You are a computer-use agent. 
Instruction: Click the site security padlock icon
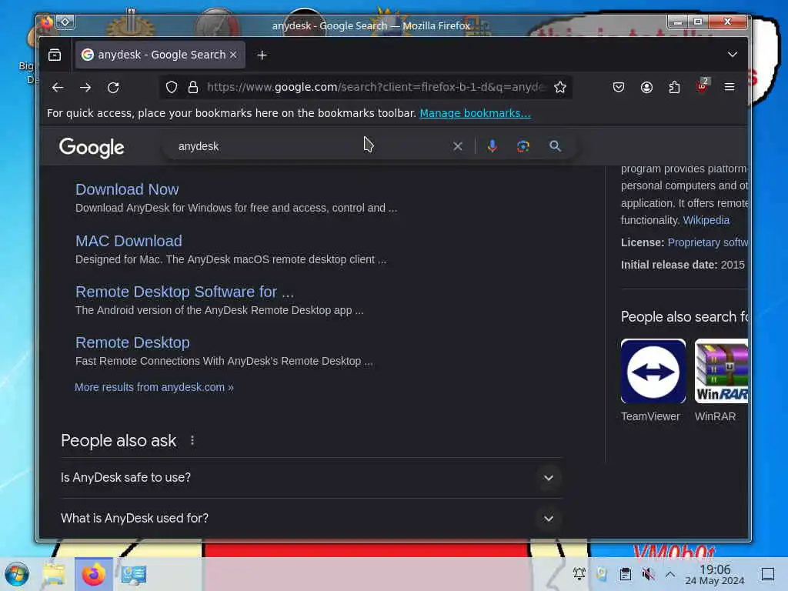(193, 88)
